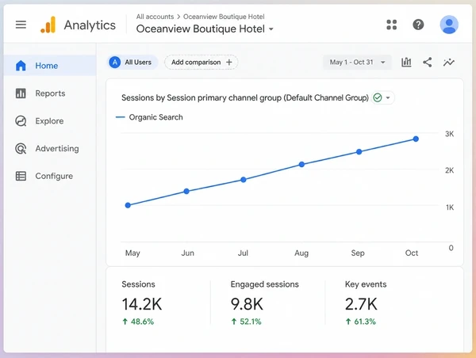Open the Advertising section
Image resolution: width=476 pixels, height=358 pixels.
(50, 149)
